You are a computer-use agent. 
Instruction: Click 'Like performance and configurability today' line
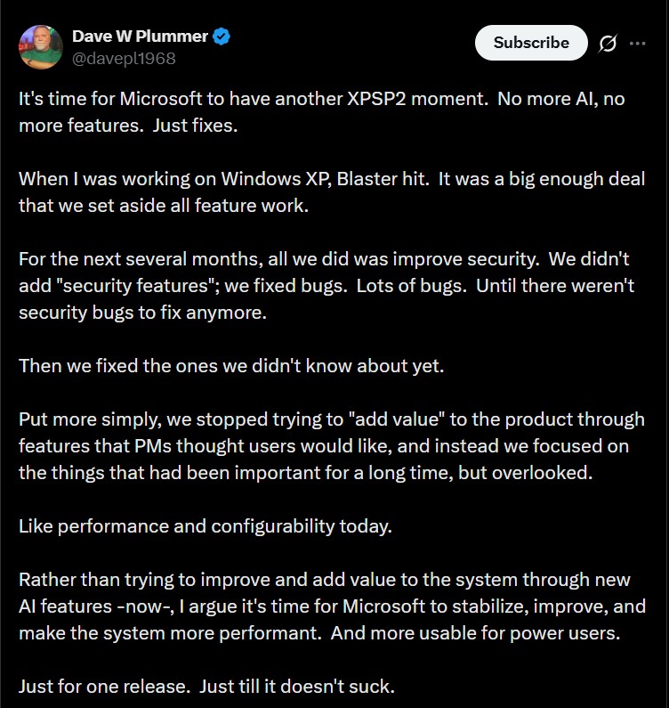point(205,525)
